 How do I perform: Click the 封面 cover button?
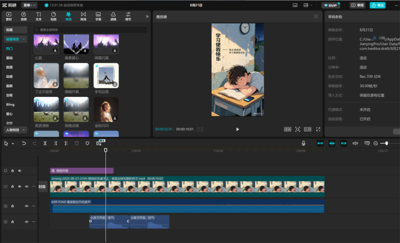(42, 186)
